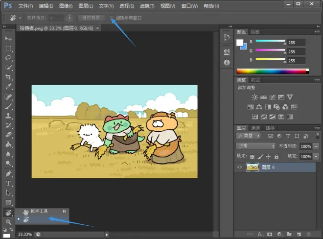Open the layer filter 类型 dropdown
Screen dimensions: 323x239
click(x=249, y=136)
